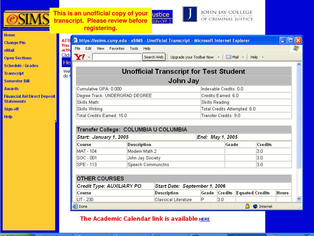Open the Mail dropdown arrow
The height and width of the screenshot is (236, 314).
click(x=243, y=57)
